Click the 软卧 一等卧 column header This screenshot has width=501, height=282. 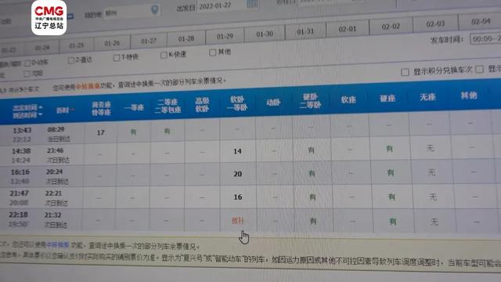[x=236, y=103]
